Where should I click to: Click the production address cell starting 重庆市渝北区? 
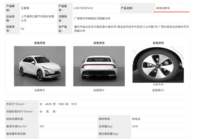click(x=131, y=29)
